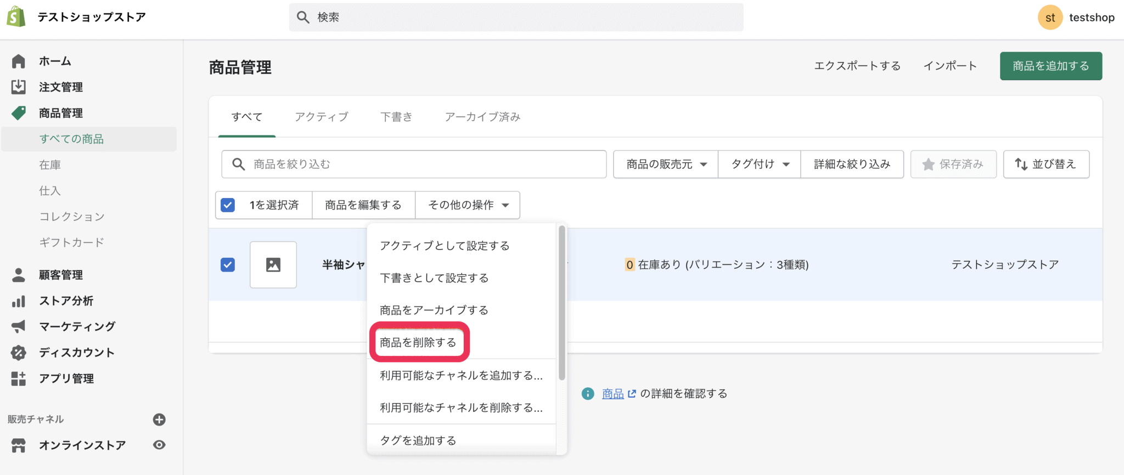Click the マーケティング megaphone icon

click(x=19, y=326)
